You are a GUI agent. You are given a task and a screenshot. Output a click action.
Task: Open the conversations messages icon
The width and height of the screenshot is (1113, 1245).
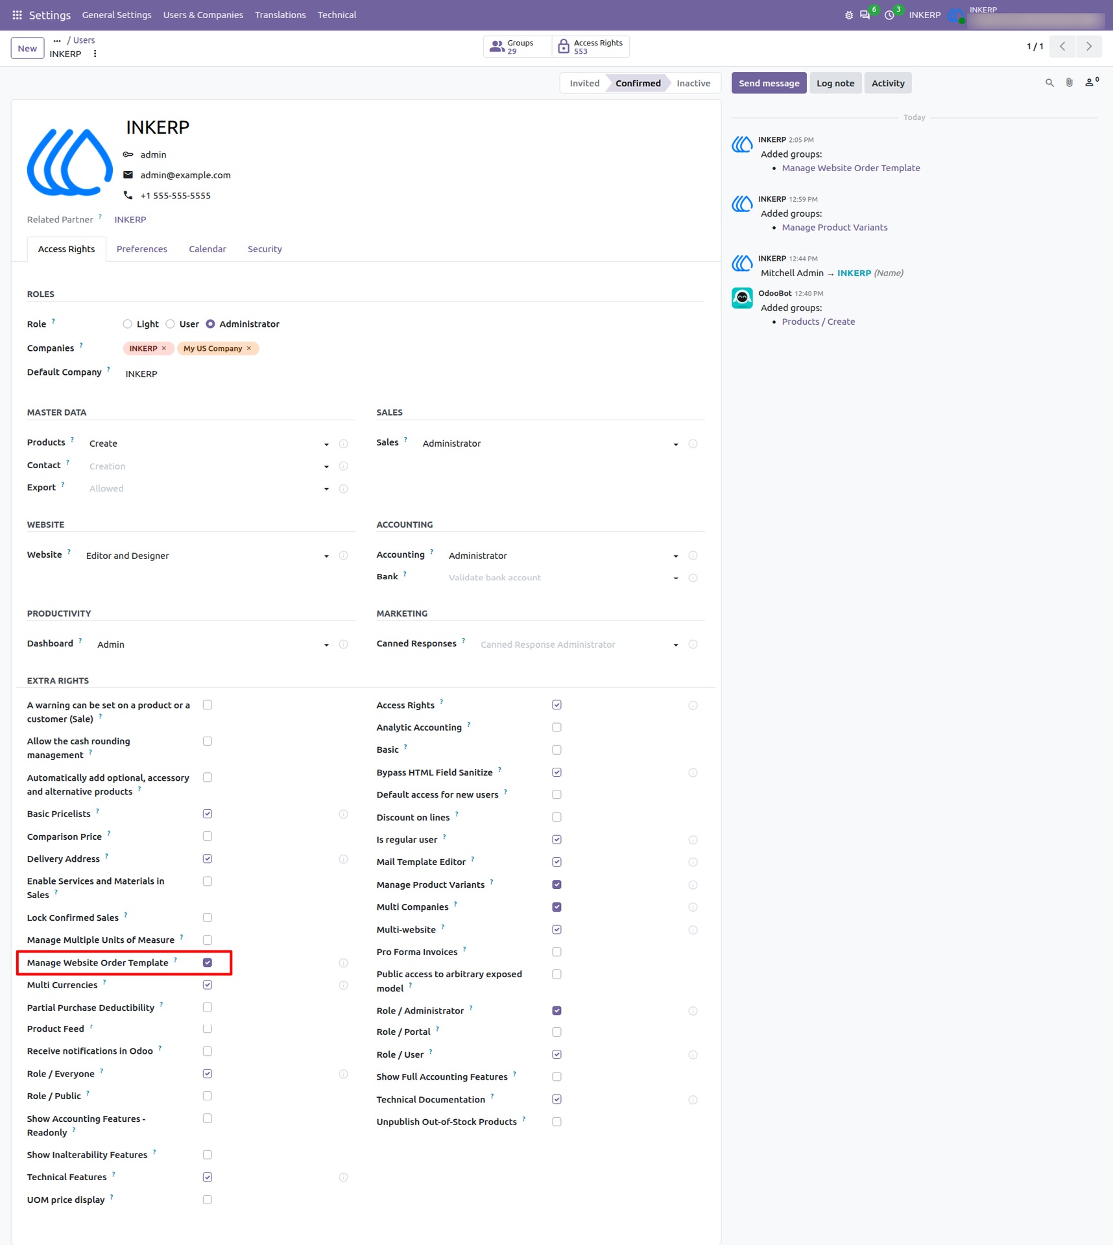tap(865, 15)
